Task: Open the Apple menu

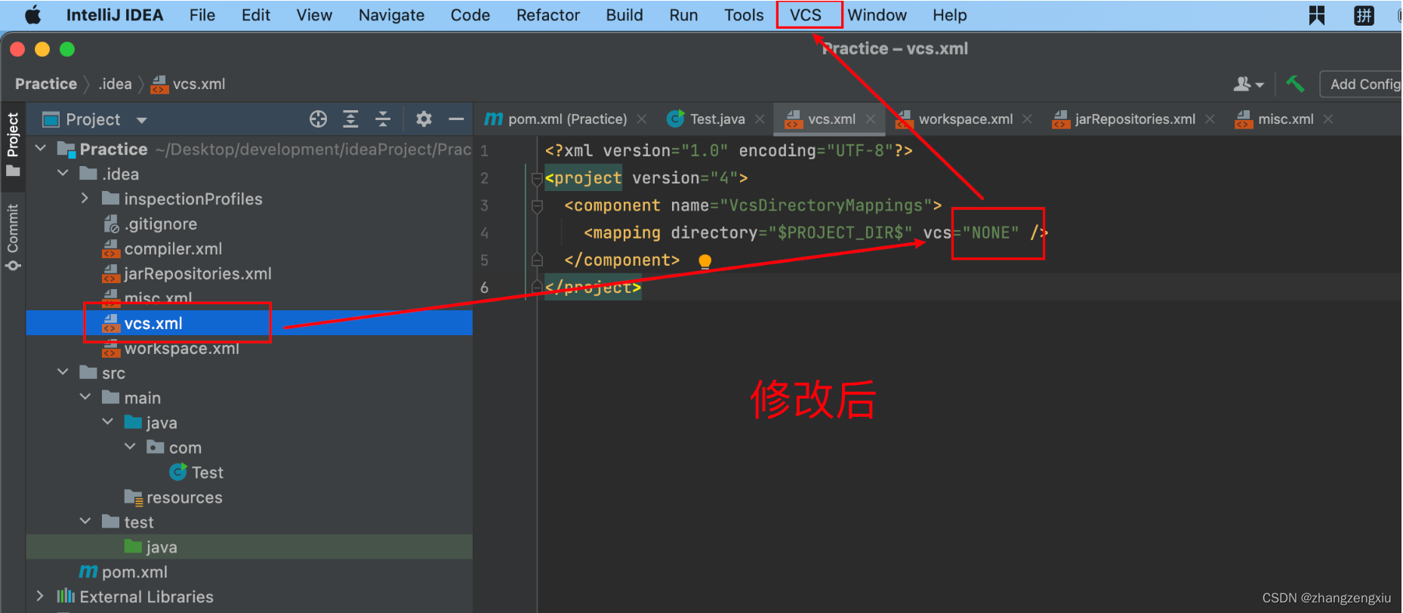Action: click(x=32, y=15)
